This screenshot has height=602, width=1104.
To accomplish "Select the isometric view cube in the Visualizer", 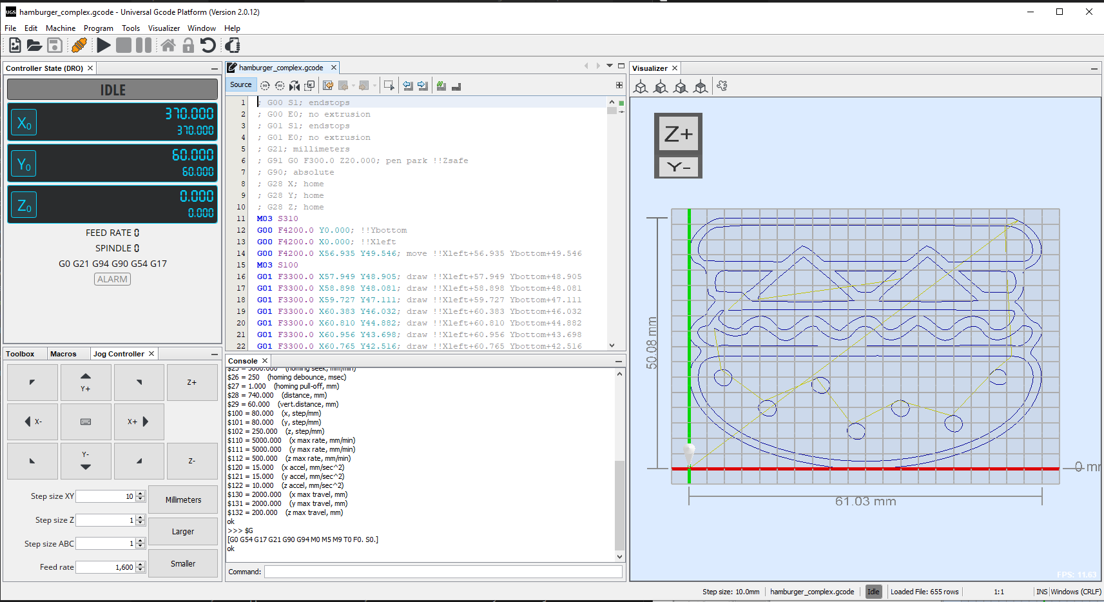I will (x=641, y=86).
